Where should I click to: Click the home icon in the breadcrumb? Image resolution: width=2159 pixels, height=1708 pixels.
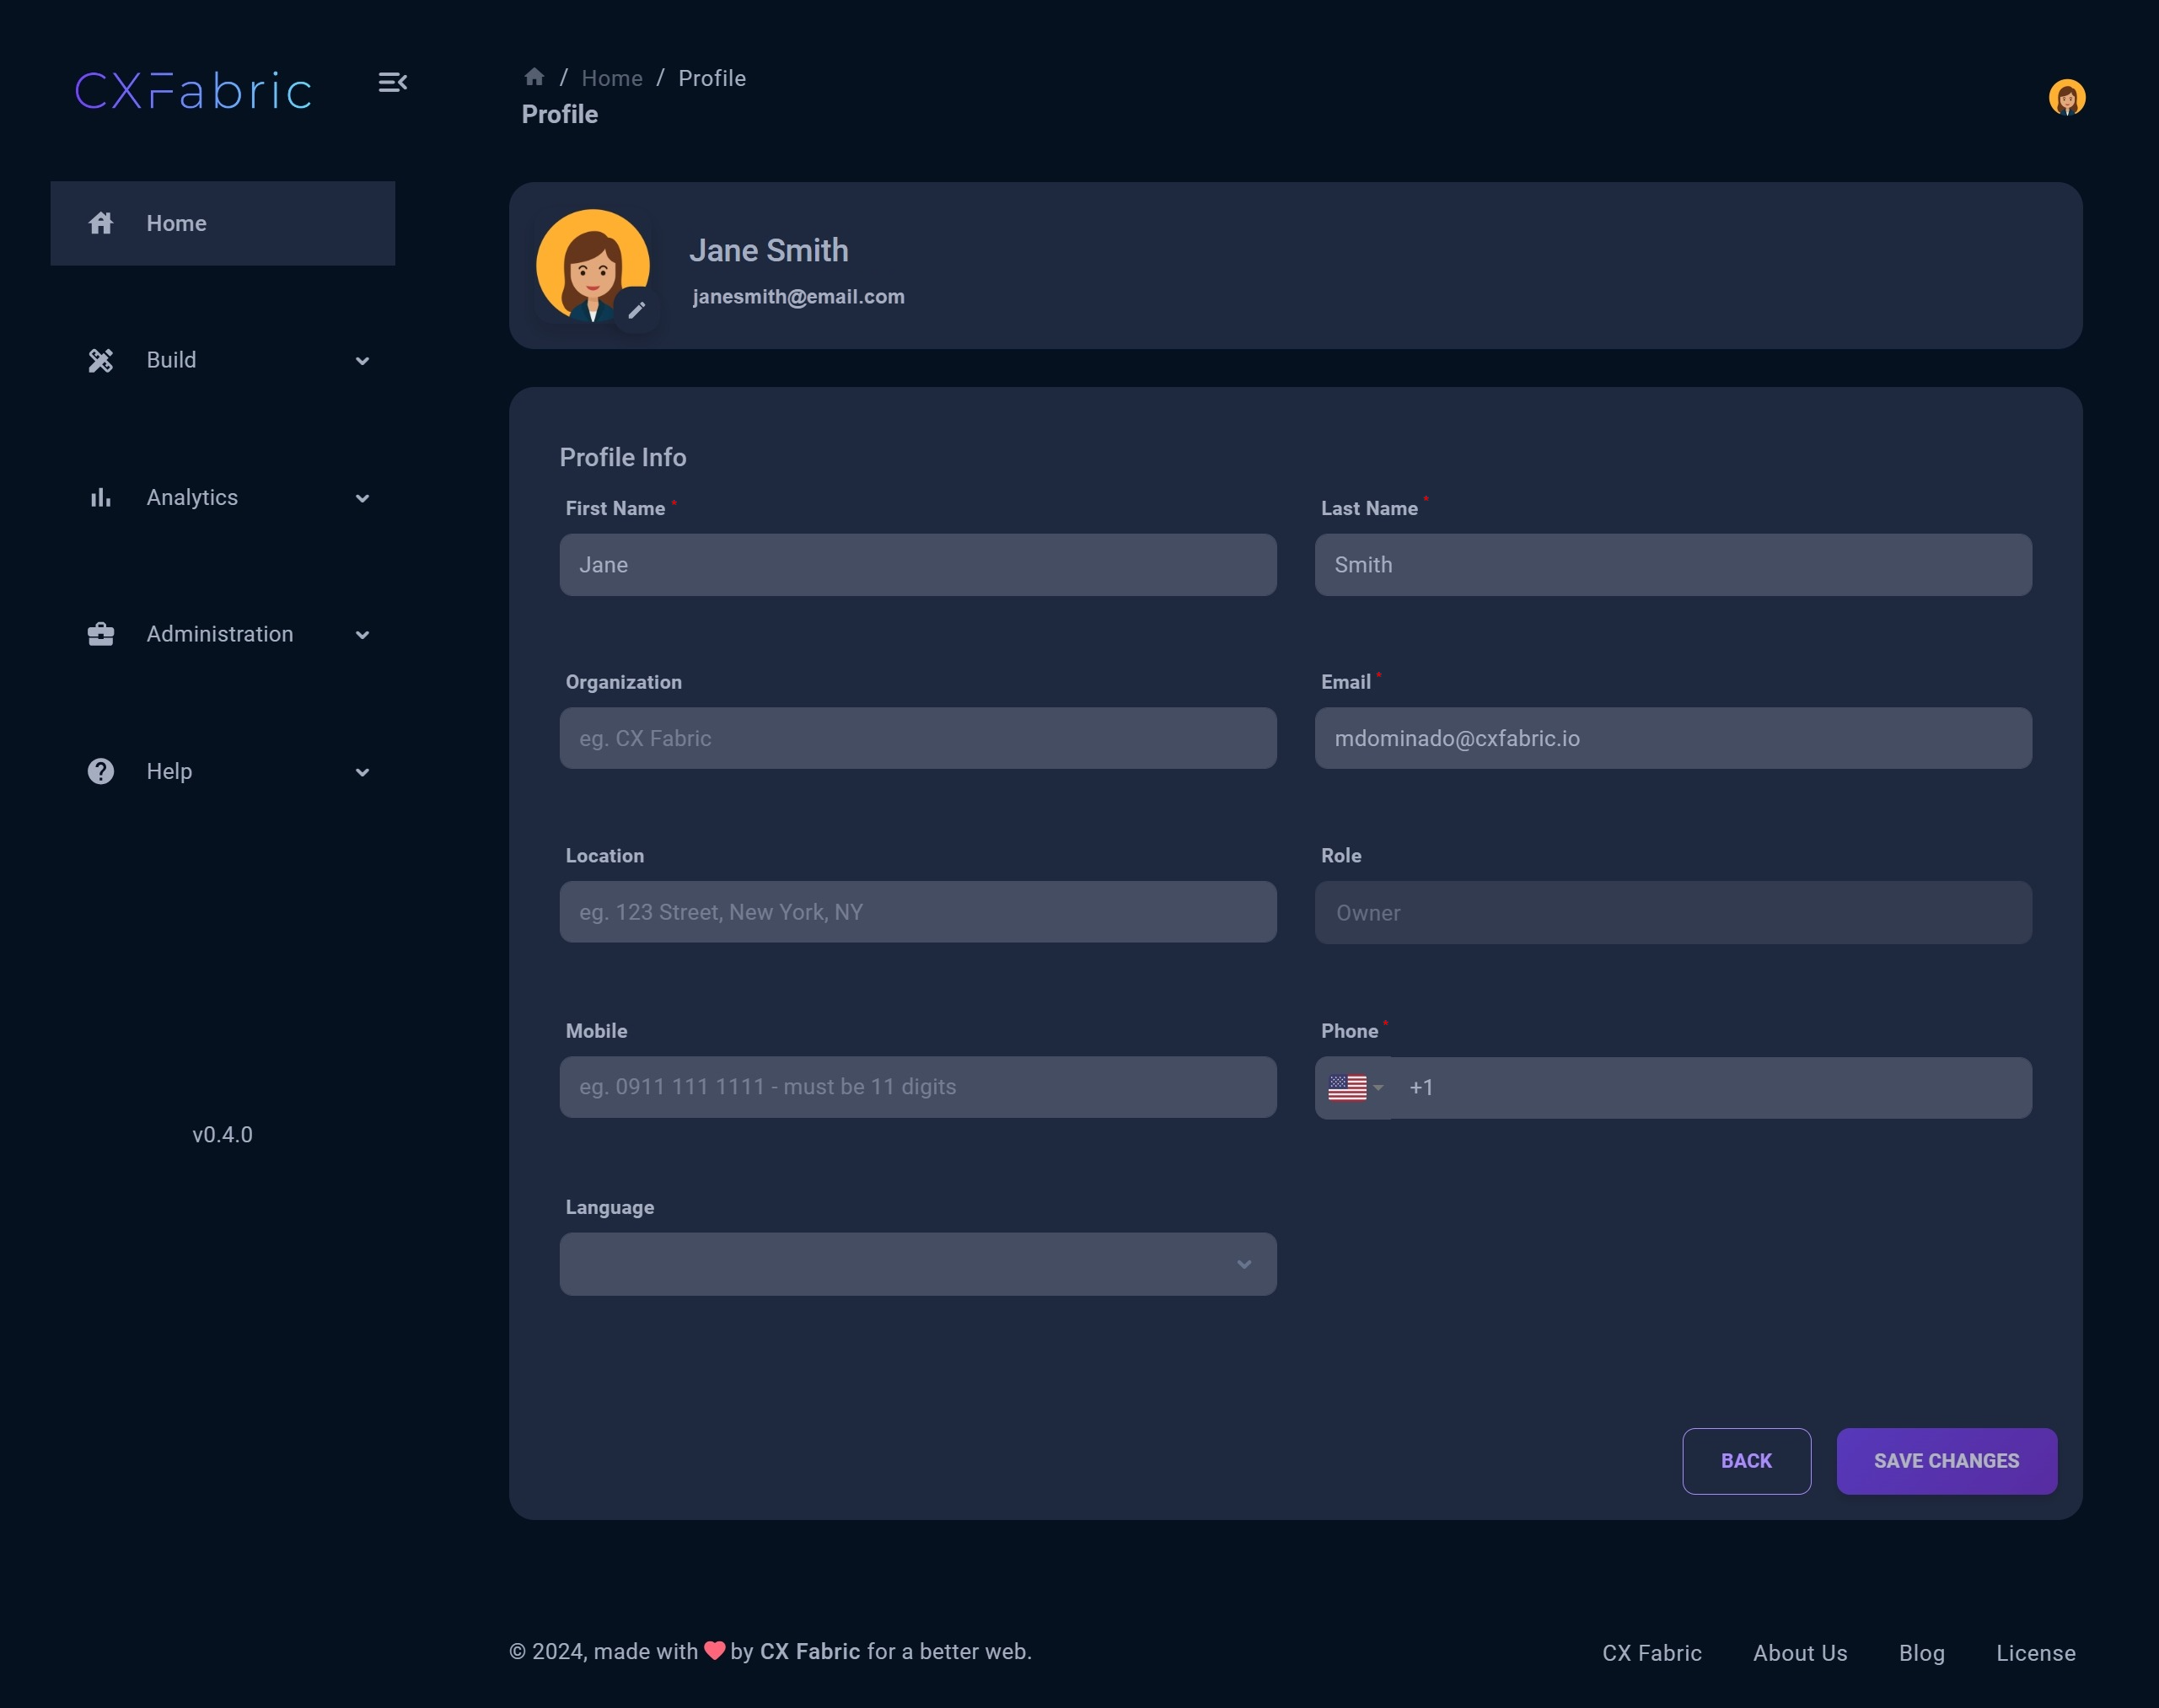click(534, 77)
